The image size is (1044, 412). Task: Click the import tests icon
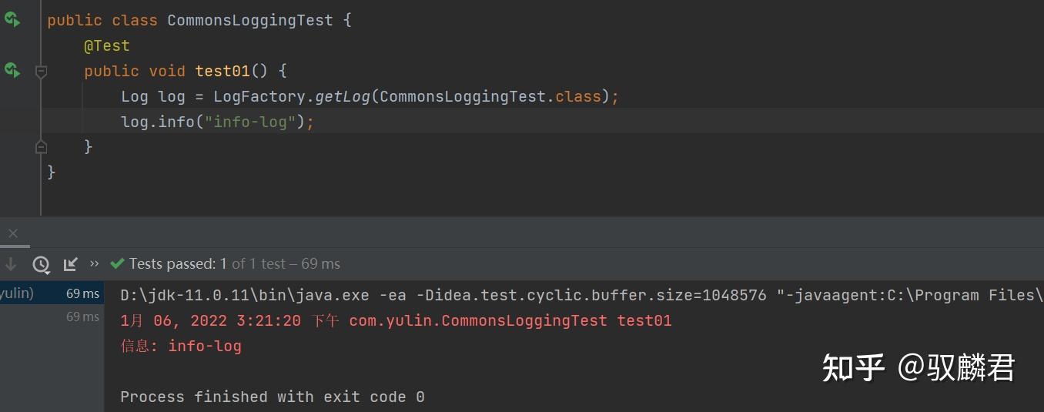(70, 264)
